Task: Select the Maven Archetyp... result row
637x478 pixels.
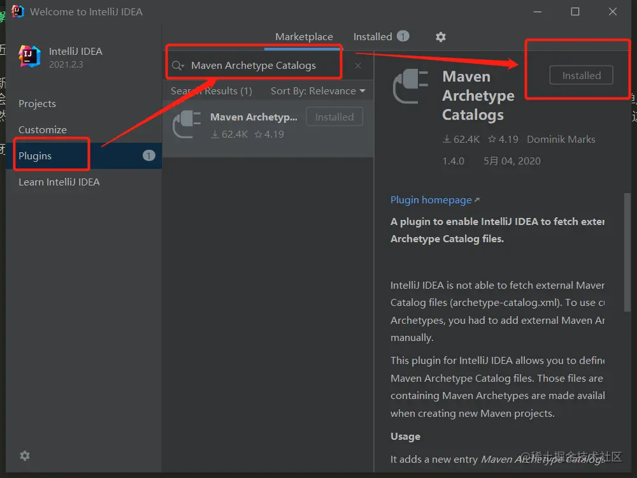Action: 268,127
